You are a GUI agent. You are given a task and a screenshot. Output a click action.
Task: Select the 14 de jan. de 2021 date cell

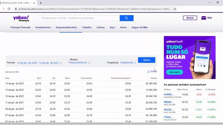pyautogui.click(x=15, y=83)
